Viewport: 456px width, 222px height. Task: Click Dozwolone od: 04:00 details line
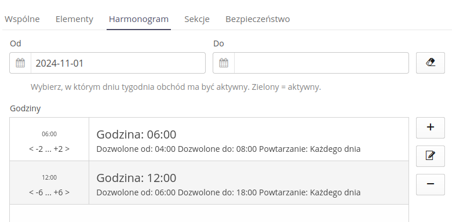click(x=228, y=149)
